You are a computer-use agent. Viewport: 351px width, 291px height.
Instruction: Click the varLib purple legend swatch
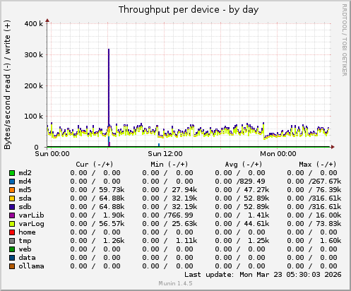(x=12, y=215)
